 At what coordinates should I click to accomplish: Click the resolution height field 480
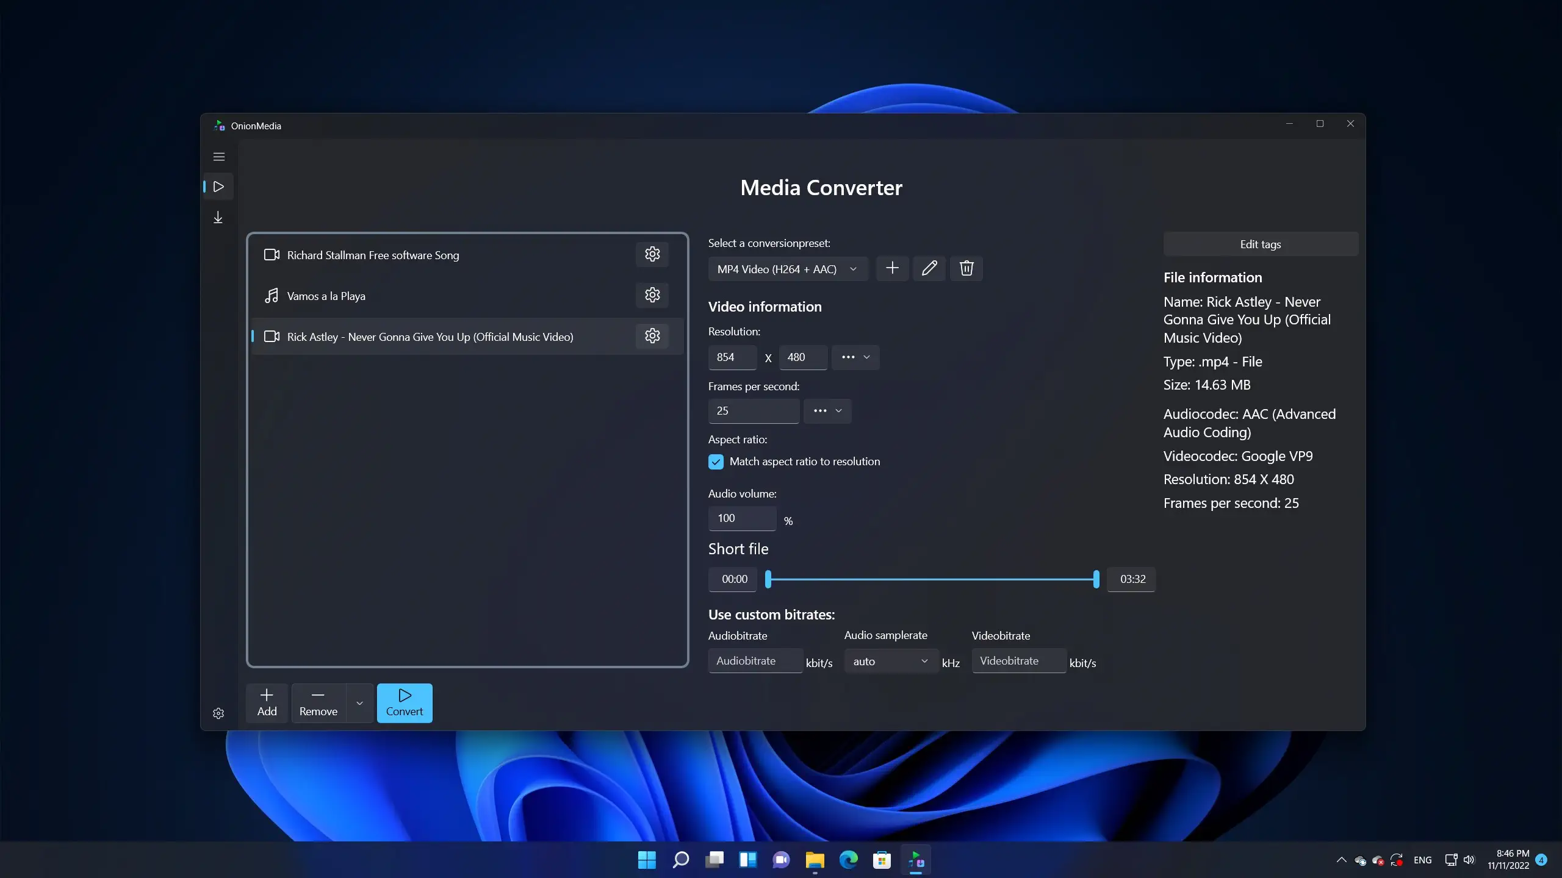click(803, 357)
